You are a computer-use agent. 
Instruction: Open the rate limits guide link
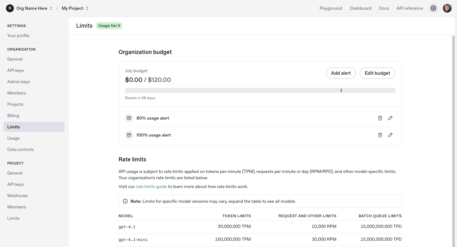pos(151,186)
